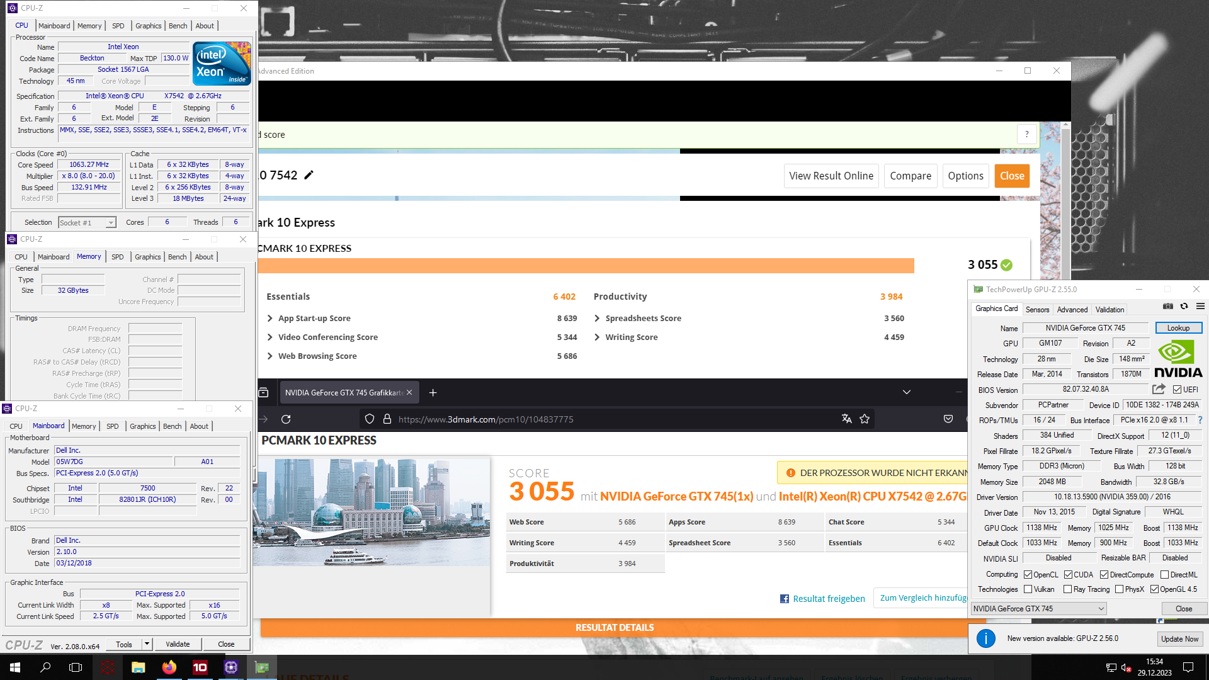Switch to the Sensors tab in GPU-Z
Image resolution: width=1209 pixels, height=680 pixels.
pos(1037,310)
